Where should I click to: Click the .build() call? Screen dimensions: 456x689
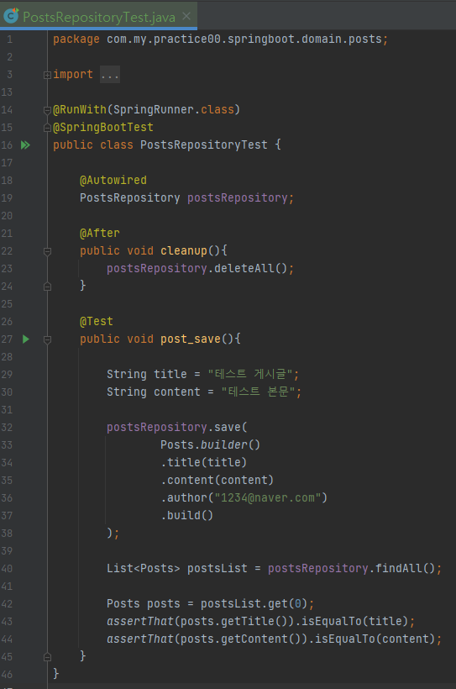[x=186, y=515]
